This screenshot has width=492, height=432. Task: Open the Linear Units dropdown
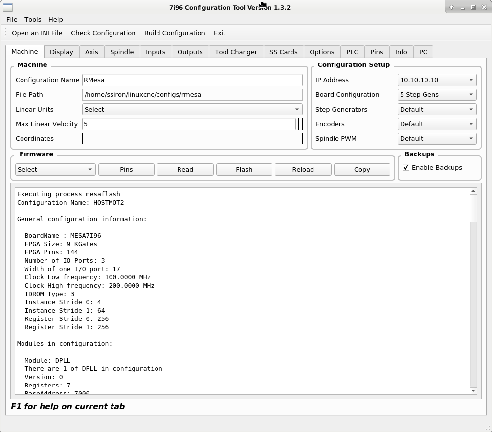point(192,109)
